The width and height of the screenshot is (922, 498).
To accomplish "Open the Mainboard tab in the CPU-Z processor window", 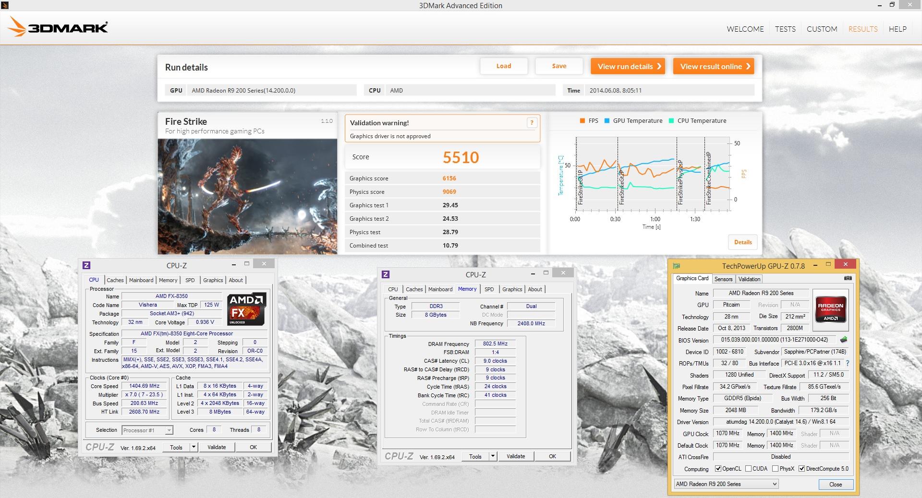I will pyautogui.click(x=141, y=280).
